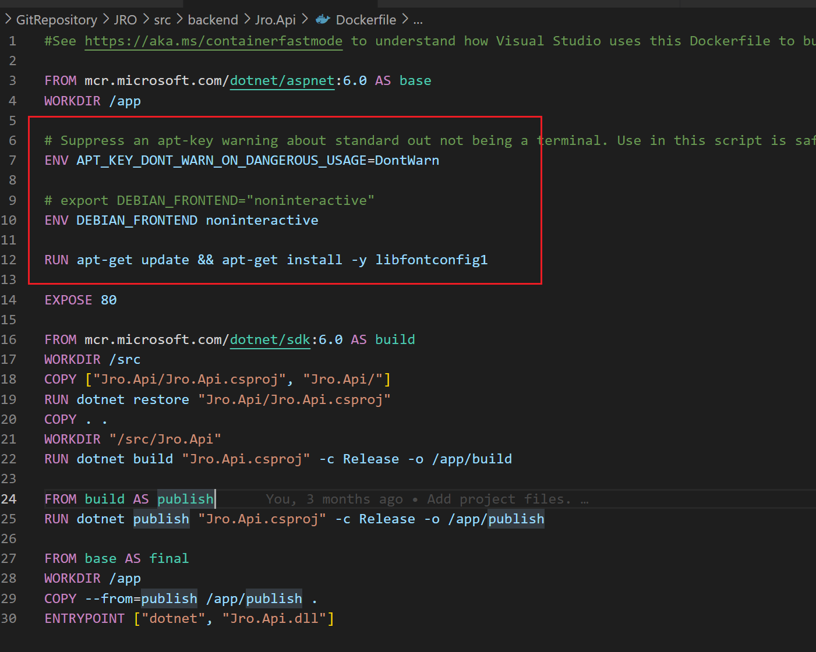This screenshot has height=652, width=816.
Task: Click the DontWarn value on line 7
Action: (x=407, y=160)
